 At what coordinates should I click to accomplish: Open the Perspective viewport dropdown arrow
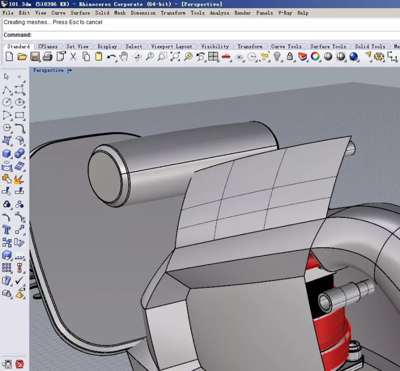click(70, 71)
